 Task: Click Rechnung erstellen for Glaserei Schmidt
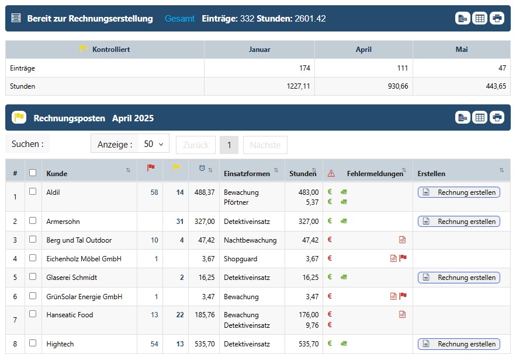459,278
